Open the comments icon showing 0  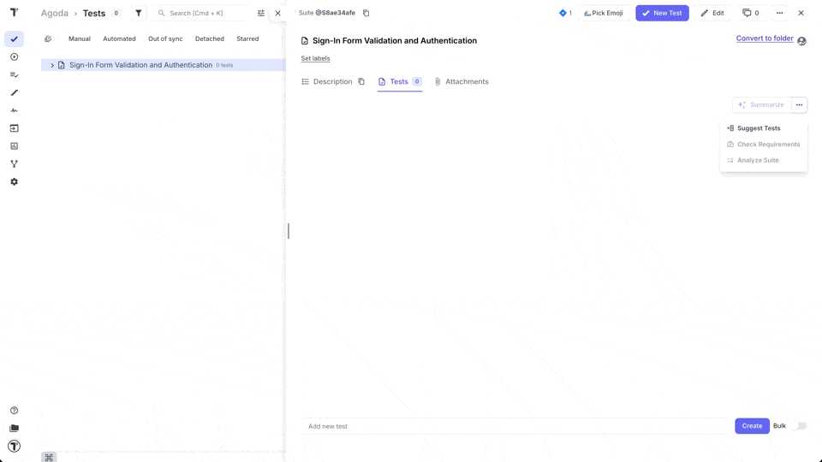750,13
